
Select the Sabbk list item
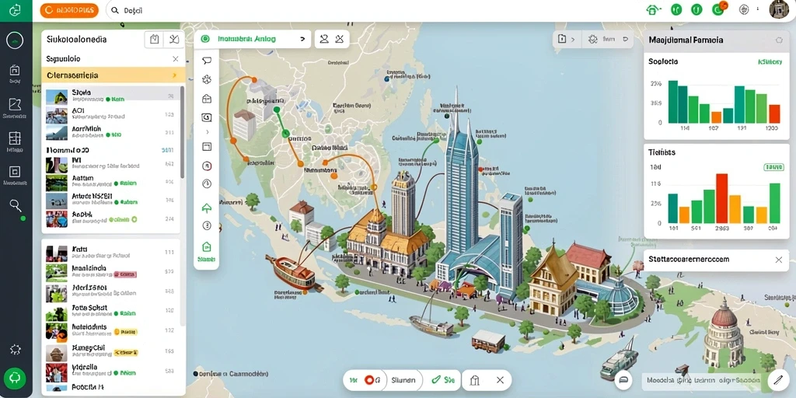tap(111, 218)
